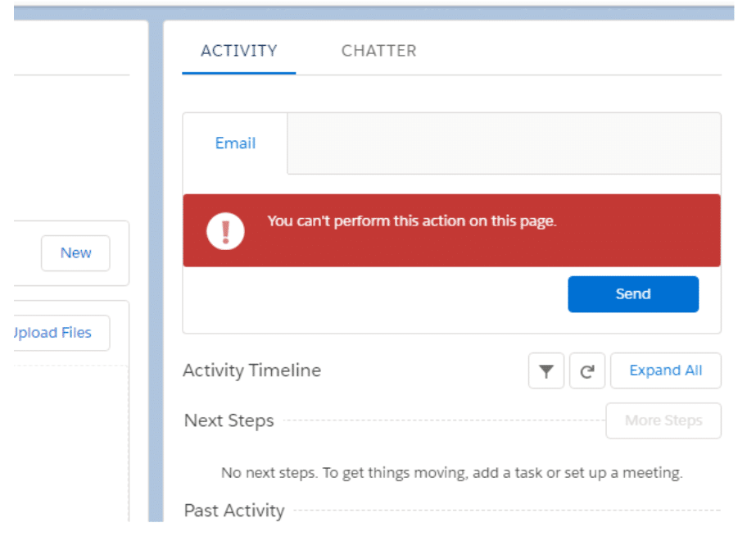Open the Email composer tab
Image resolution: width=756 pixels, height=541 pixels.
(x=235, y=143)
